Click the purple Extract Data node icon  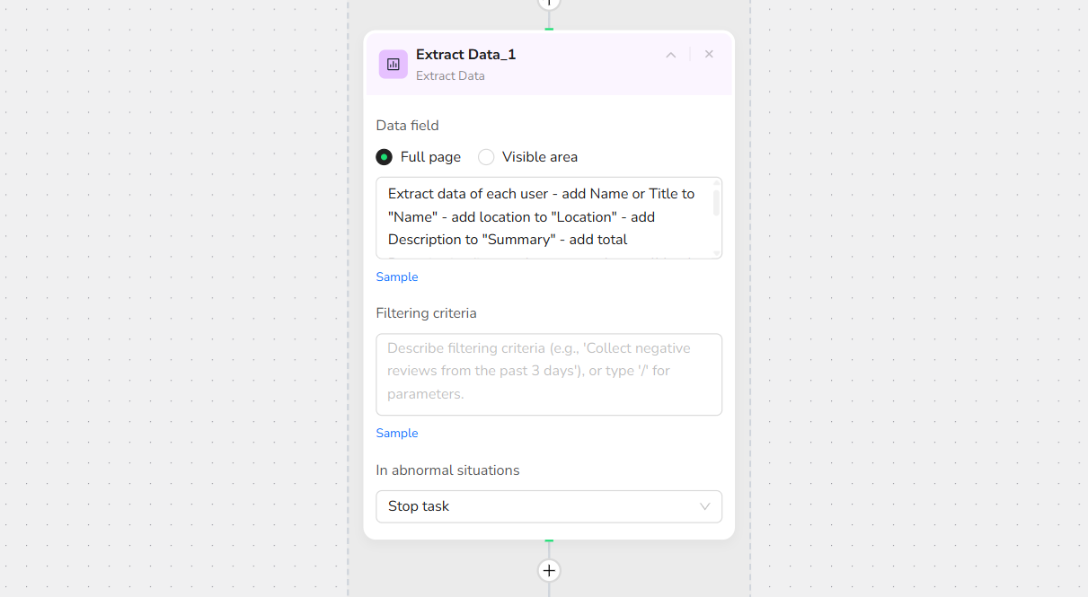pyautogui.click(x=393, y=64)
